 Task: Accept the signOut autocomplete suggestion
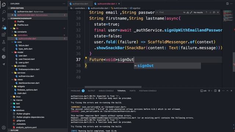click(x=167, y=66)
